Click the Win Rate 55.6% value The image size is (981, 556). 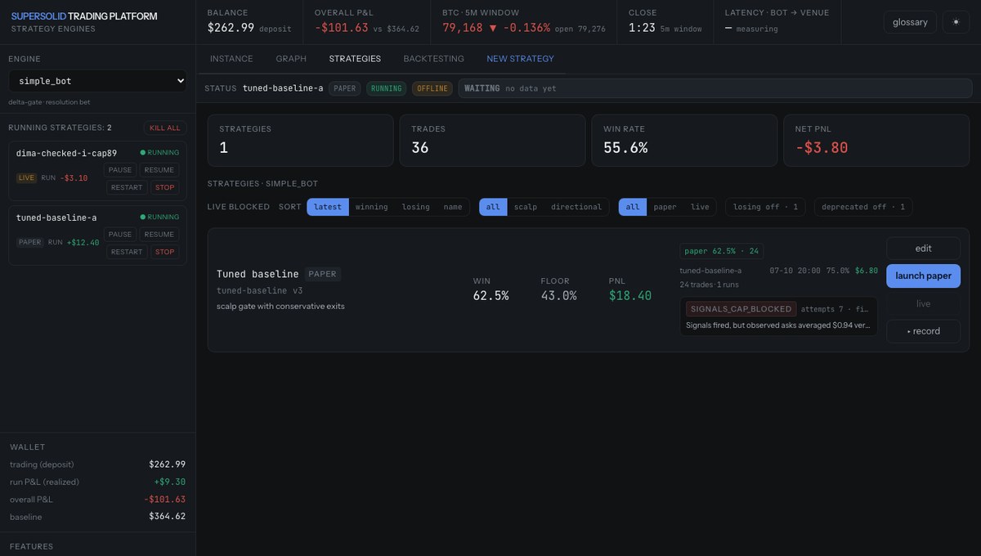point(625,148)
